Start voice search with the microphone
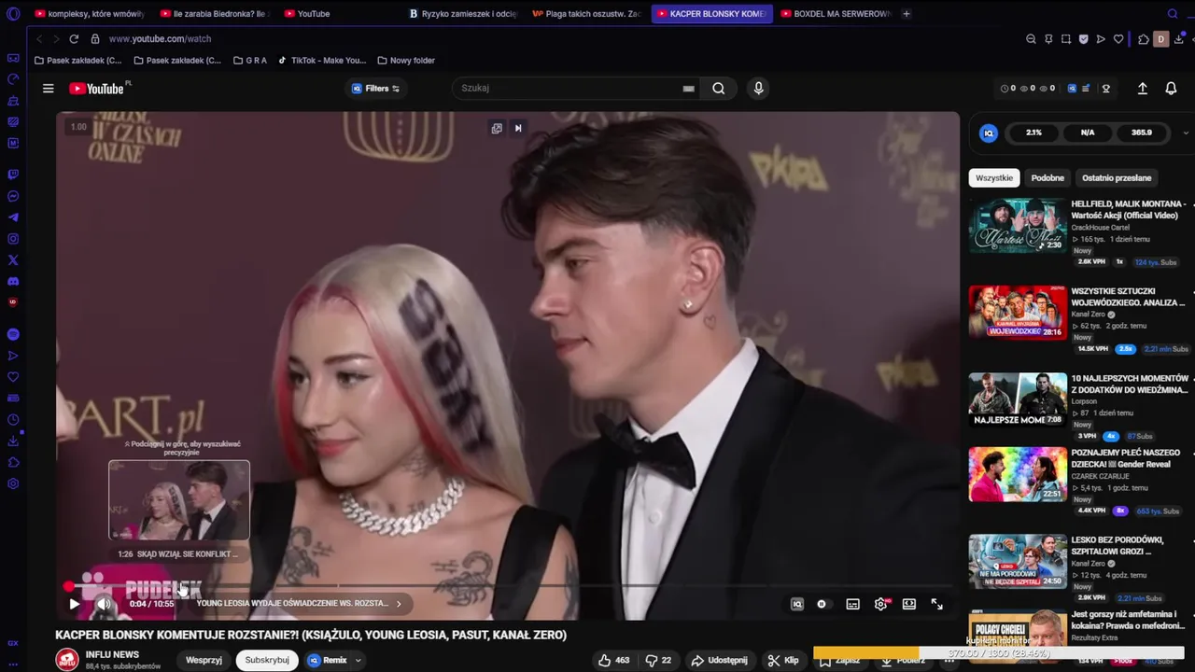This screenshot has height=672, width=1195. (758, 88)
